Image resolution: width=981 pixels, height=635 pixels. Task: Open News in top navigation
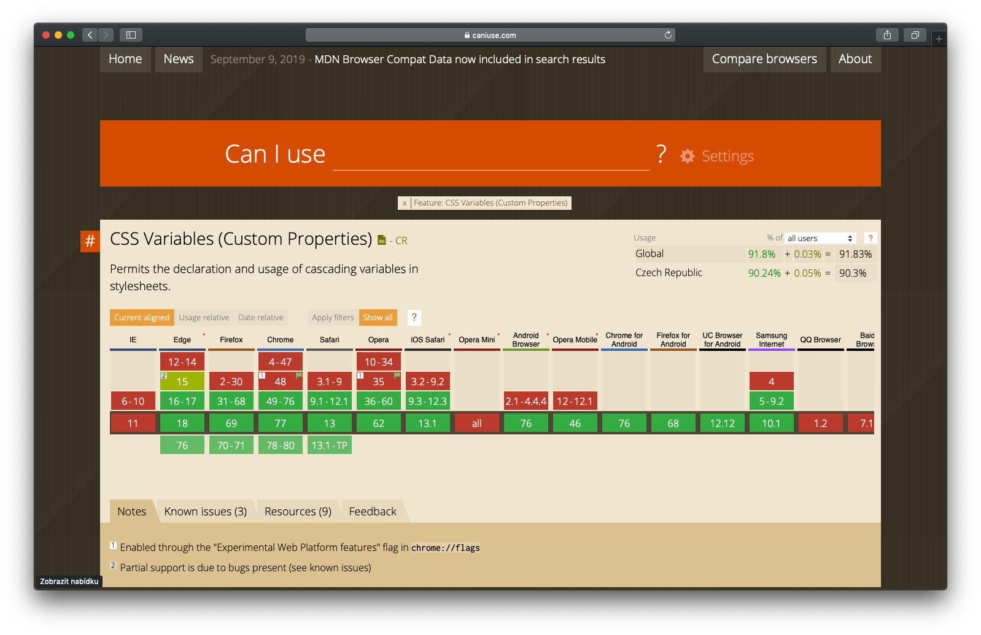click(179, 59)
